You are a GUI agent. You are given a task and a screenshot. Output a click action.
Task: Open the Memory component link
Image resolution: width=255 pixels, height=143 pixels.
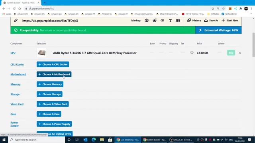16,84
